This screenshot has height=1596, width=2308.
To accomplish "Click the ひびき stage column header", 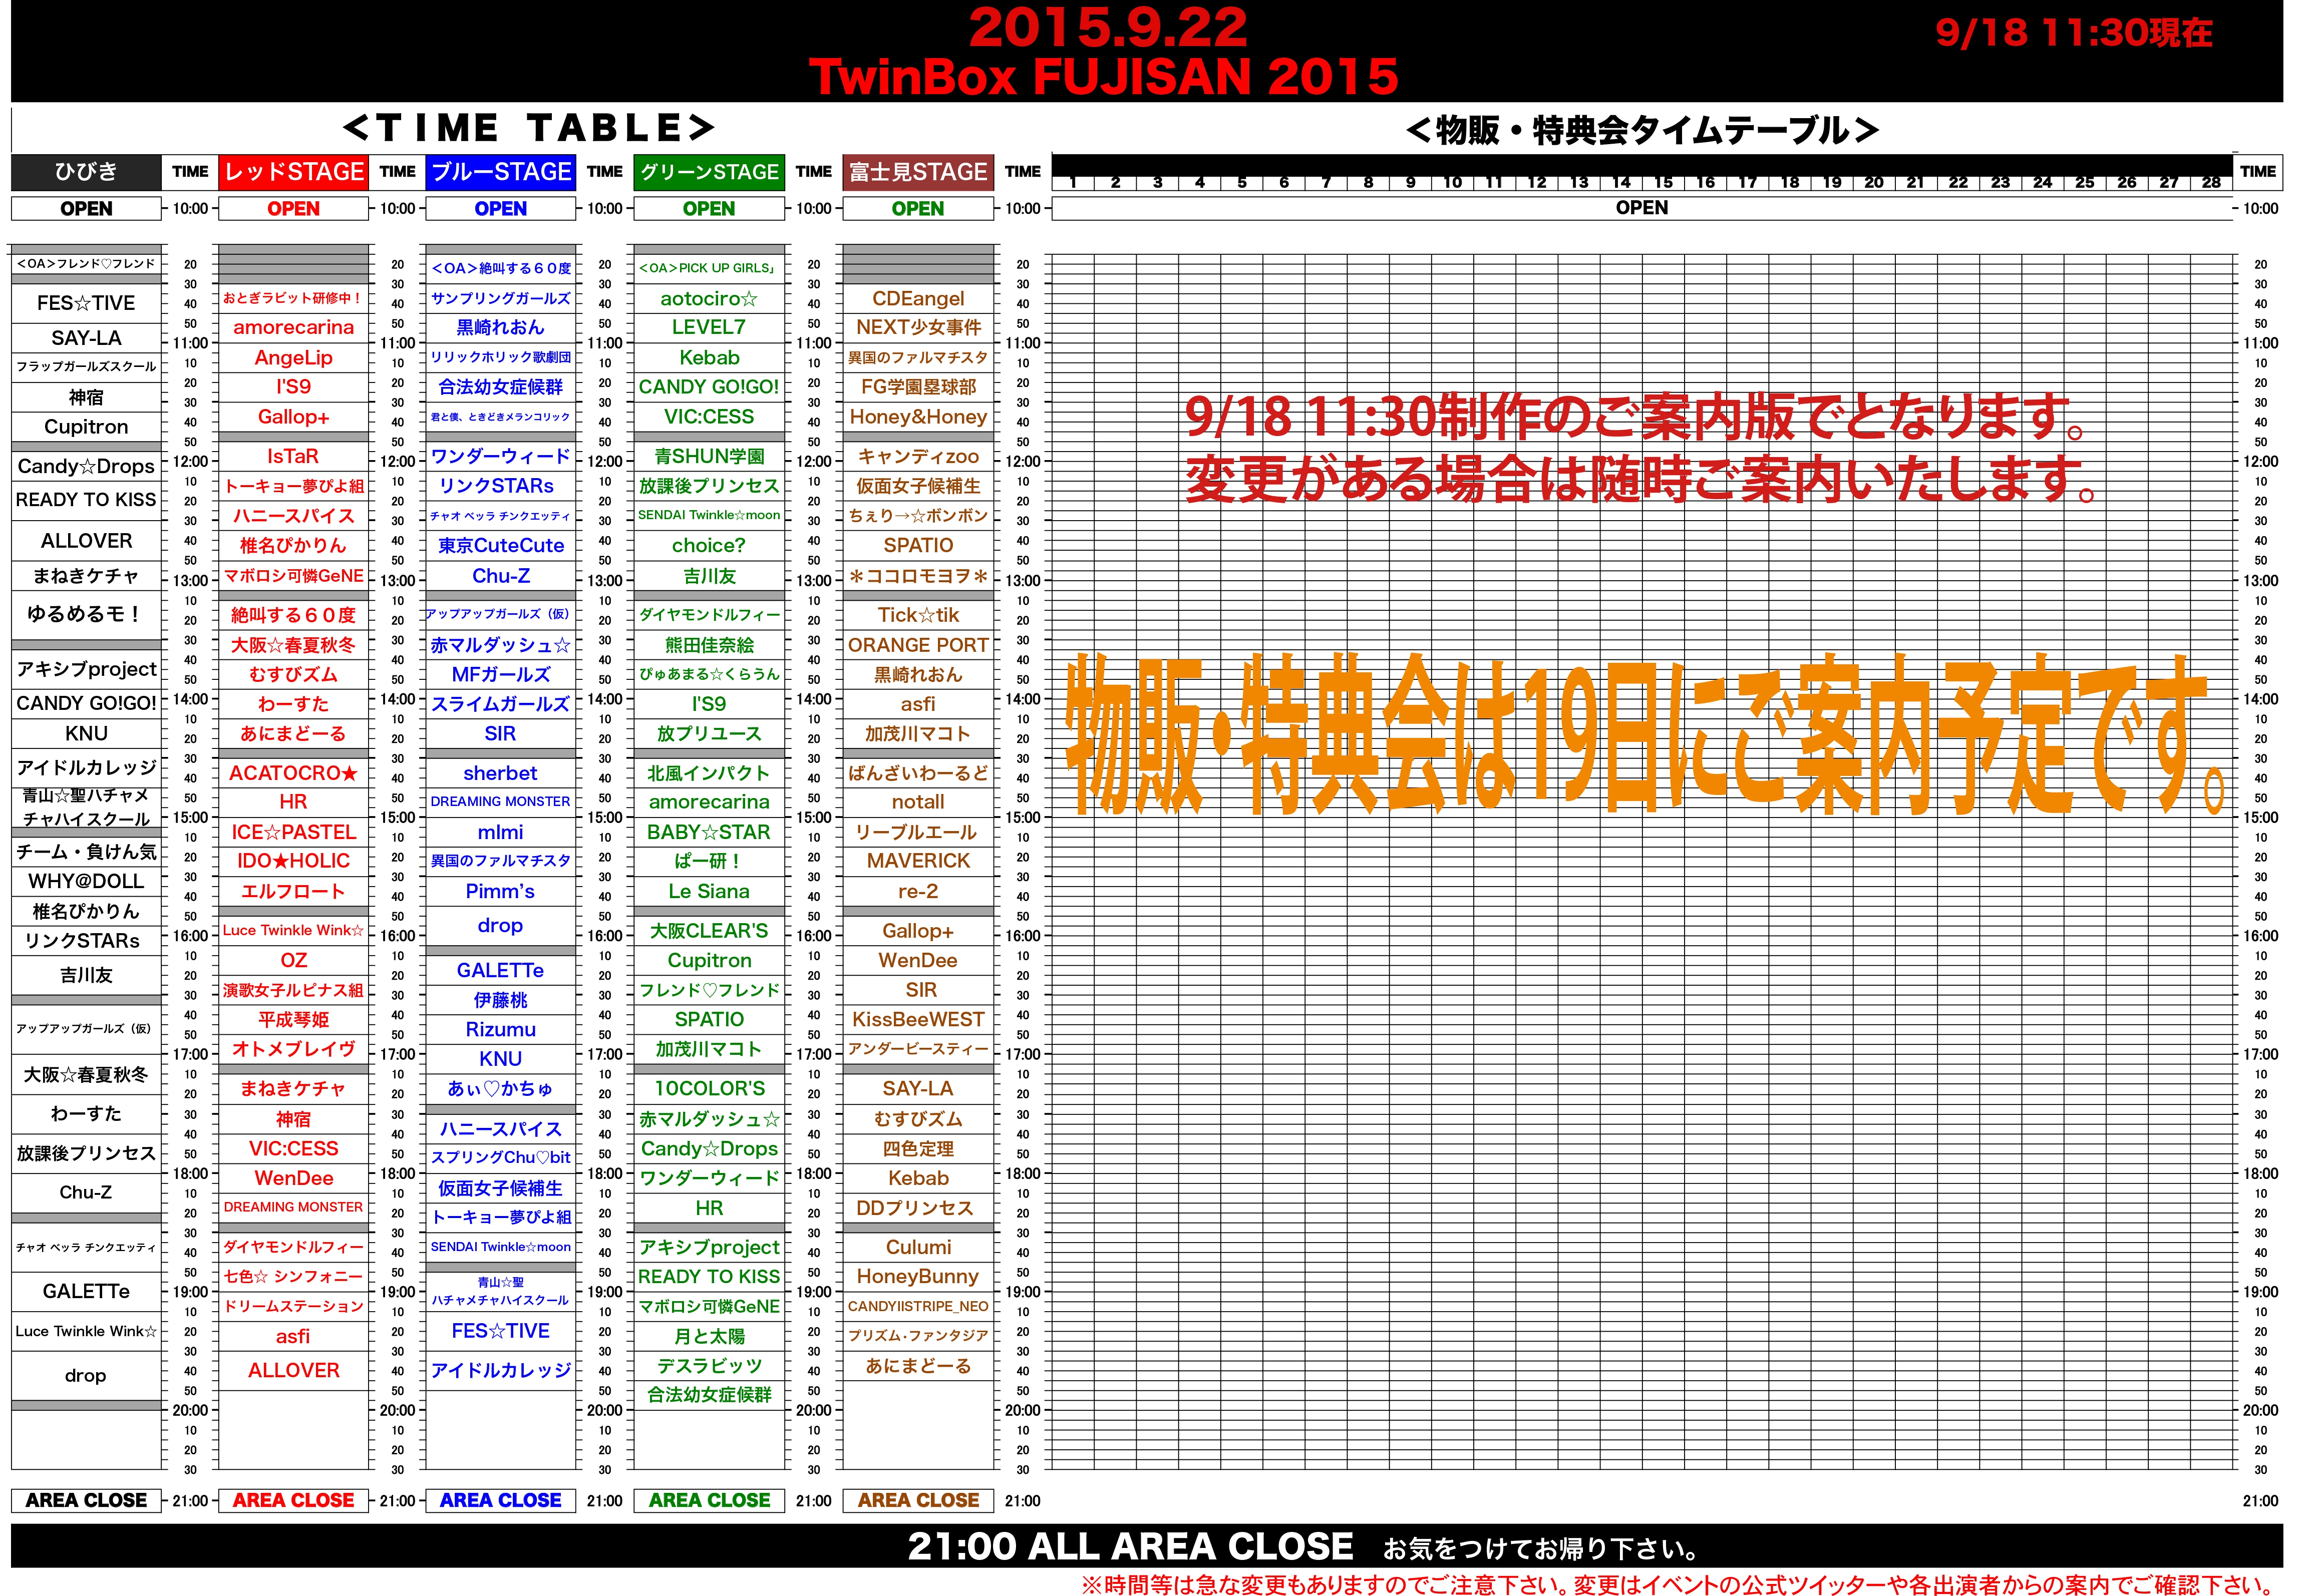I will 86,172.
